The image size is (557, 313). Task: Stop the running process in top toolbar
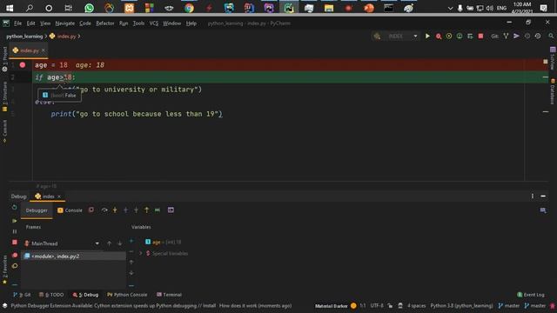(480, 37)
